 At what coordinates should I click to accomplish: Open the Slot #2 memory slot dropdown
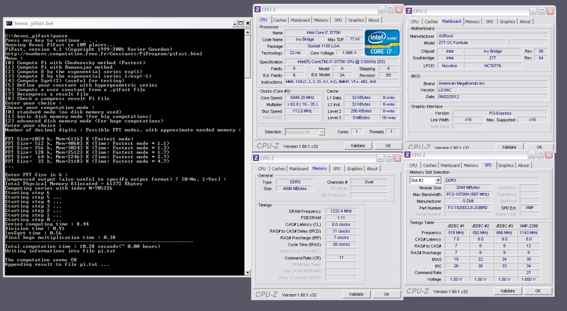[x=438, y=180]
